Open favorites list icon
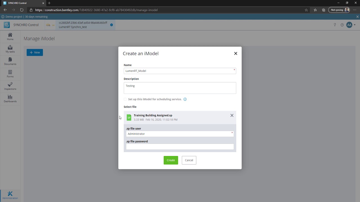Viewport: 360px width, 202px height. coord(315,10)
